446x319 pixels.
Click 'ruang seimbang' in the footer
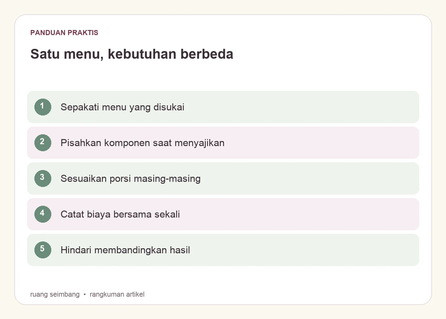click(55, 294)
